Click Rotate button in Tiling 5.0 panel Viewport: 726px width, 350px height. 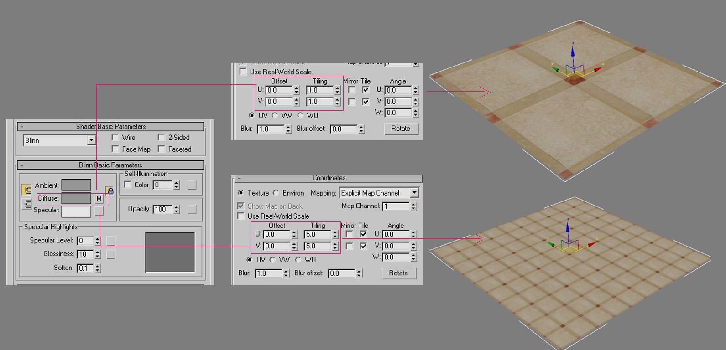(x=398, y=273)
